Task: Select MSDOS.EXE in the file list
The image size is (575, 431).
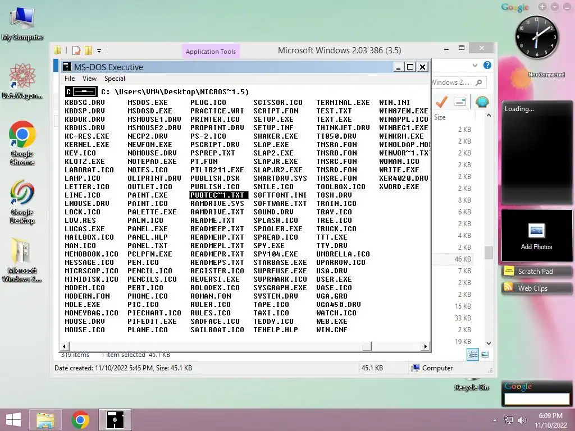Action: click(148, 103)
